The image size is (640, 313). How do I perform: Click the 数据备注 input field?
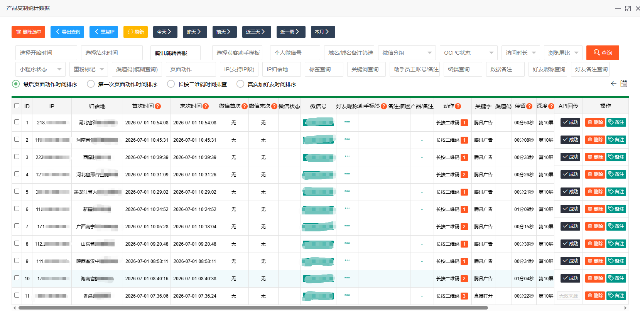tap(505, 69)
